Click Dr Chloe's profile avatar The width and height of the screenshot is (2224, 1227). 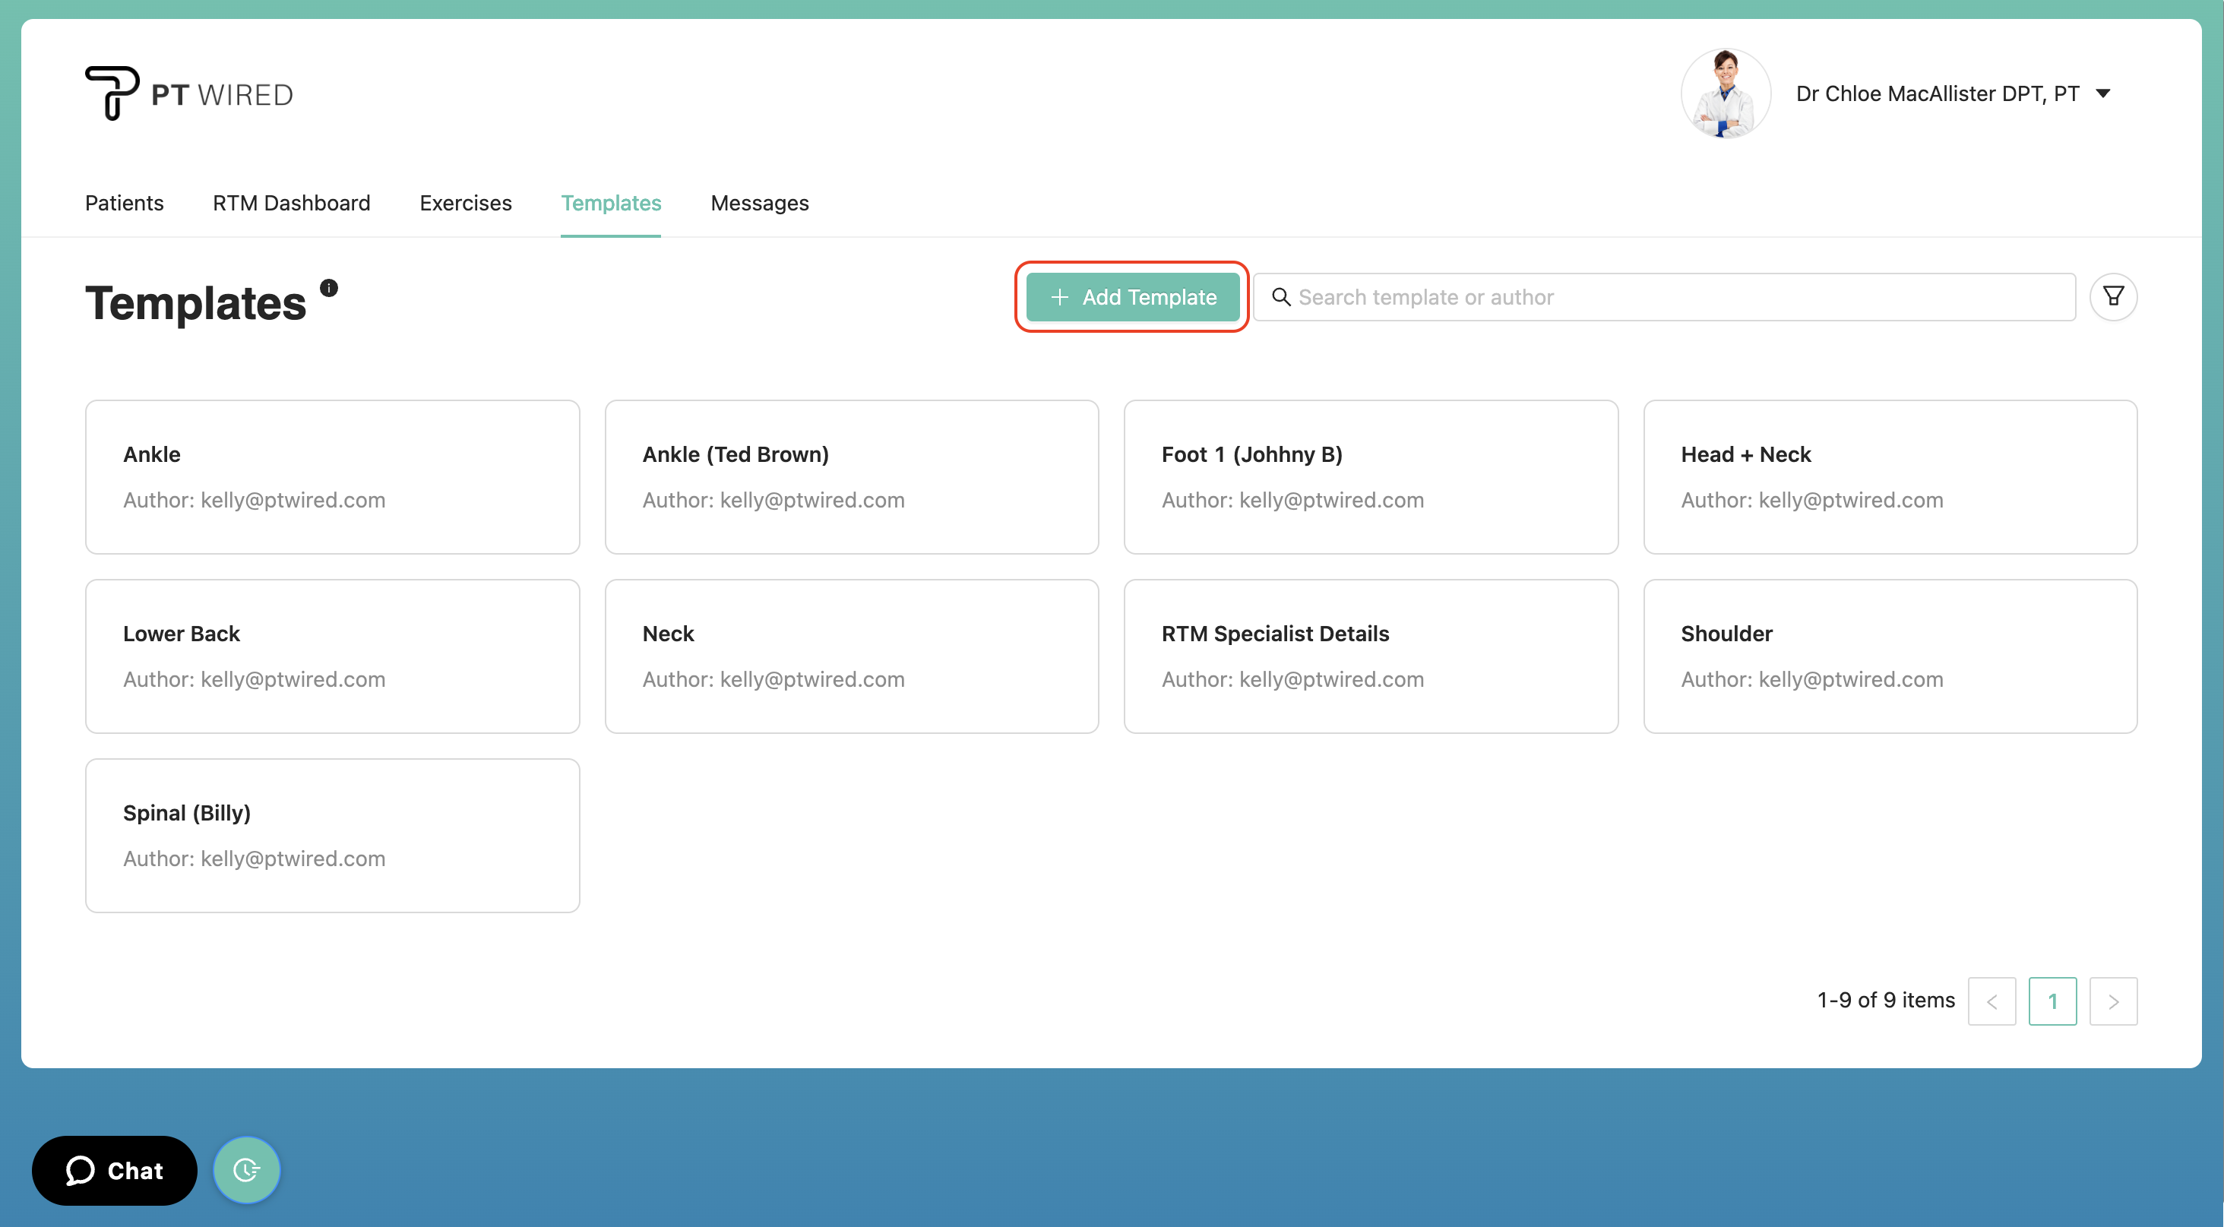[1725, 93]
